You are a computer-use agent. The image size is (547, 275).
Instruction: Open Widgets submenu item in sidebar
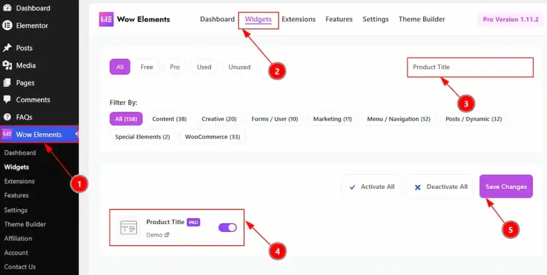tap(17, 167)
